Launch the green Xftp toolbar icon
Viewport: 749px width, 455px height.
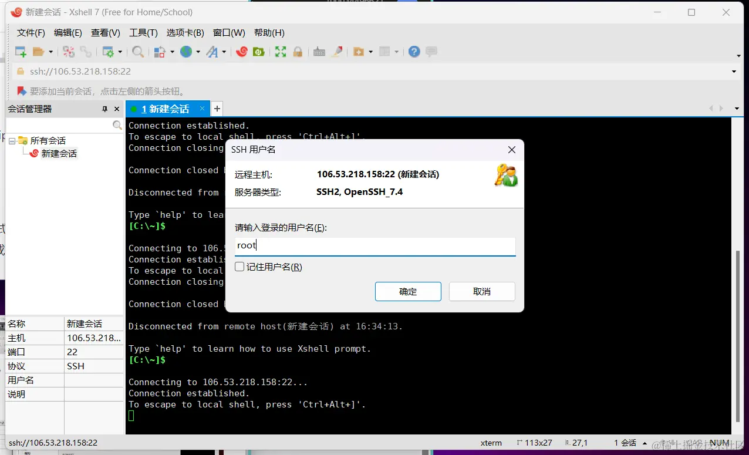click(x=258, y=52)
